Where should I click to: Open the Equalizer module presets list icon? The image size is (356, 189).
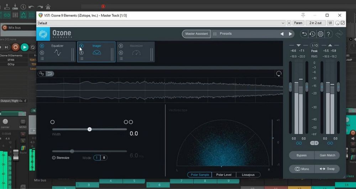(x=42, y=58)
